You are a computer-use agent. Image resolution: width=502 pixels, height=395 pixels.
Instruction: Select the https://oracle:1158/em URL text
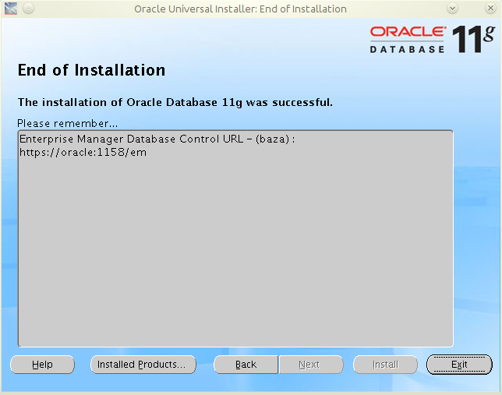(83, 153)
